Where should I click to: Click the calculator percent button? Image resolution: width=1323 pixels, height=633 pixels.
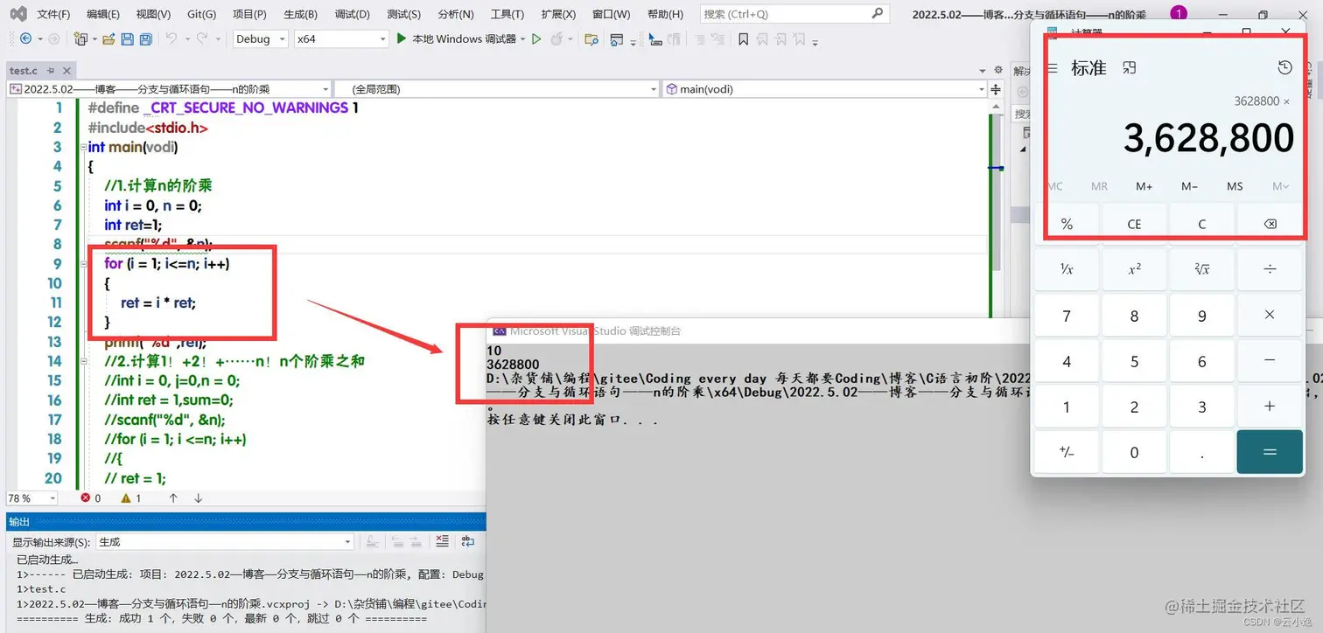pos(1067,224)
